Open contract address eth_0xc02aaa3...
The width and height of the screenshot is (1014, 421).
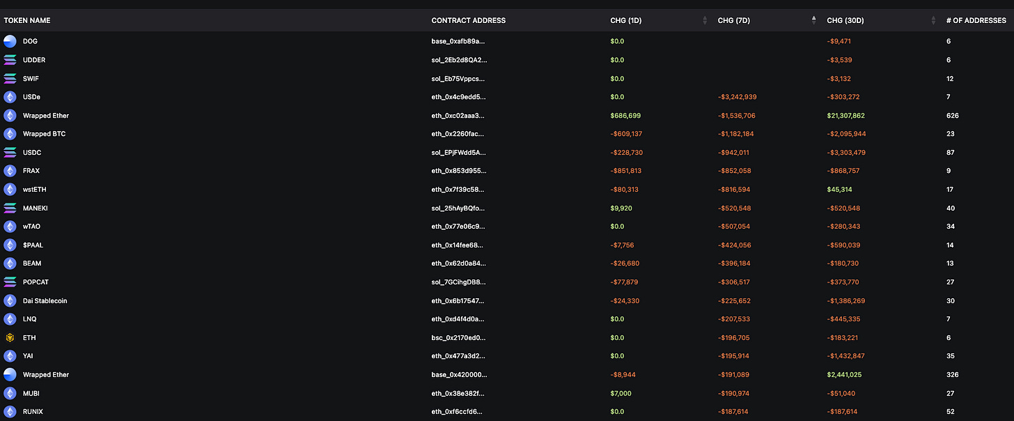(x=458, y=116)
